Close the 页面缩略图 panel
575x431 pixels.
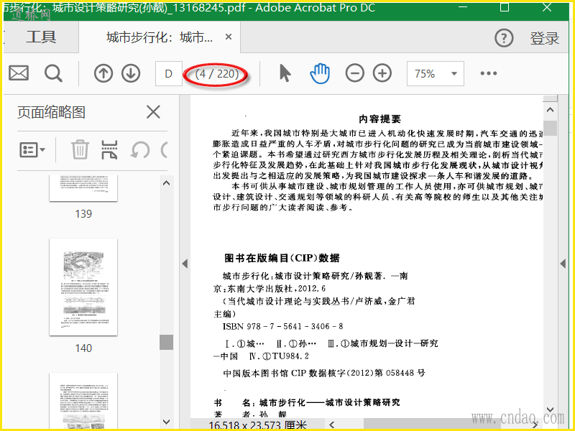coord(153,112)
